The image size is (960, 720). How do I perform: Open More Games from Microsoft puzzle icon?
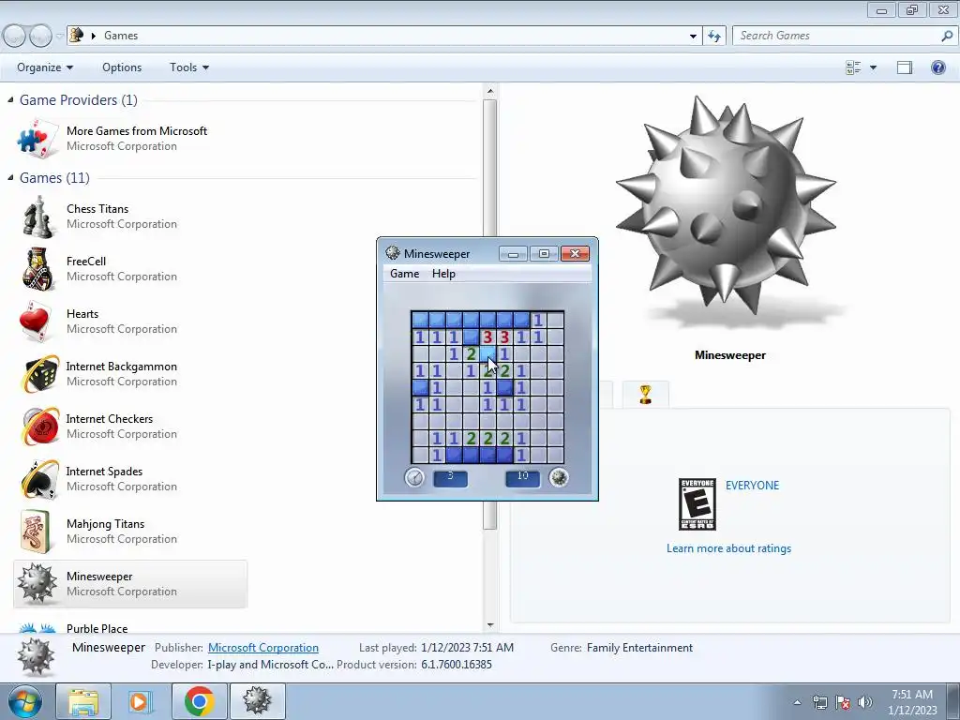(x=37, y=138)
